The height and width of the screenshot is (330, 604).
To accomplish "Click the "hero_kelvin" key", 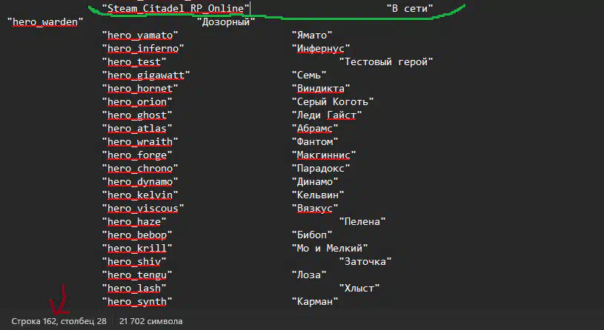I will [x=140, y=195].
